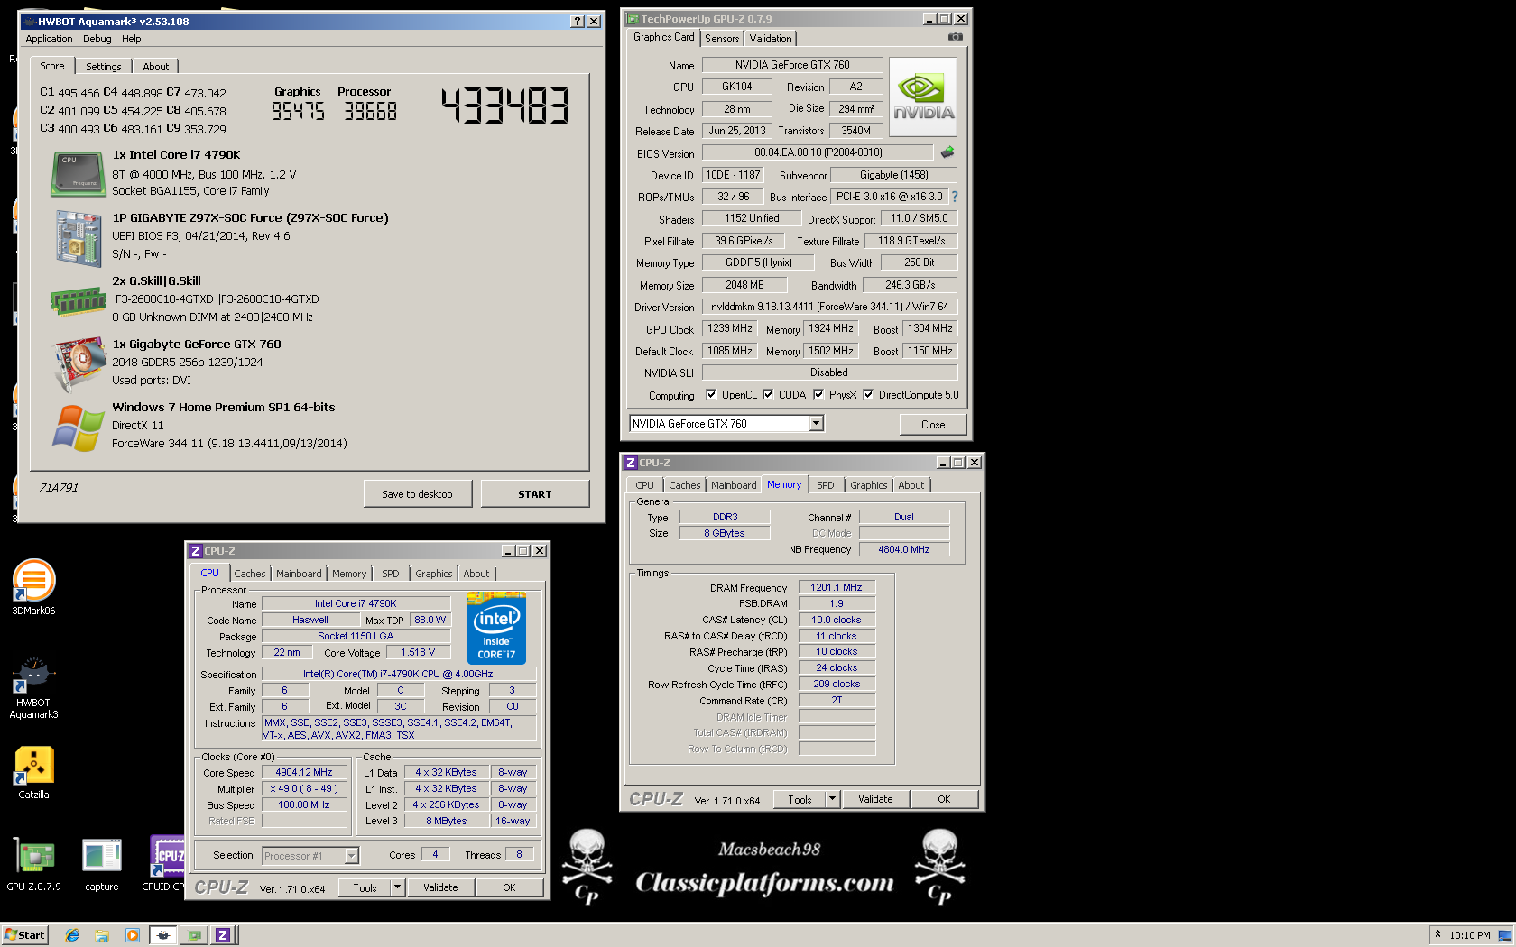The height and width of the screenshot is (947, 1516).
Task: Open the 3DMark06 desktop shortcut
Action: click(33, 587)
